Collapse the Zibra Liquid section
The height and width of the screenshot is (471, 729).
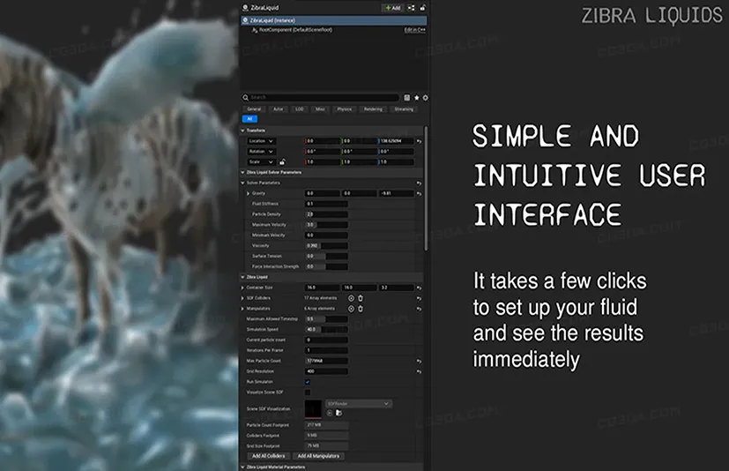242,277
